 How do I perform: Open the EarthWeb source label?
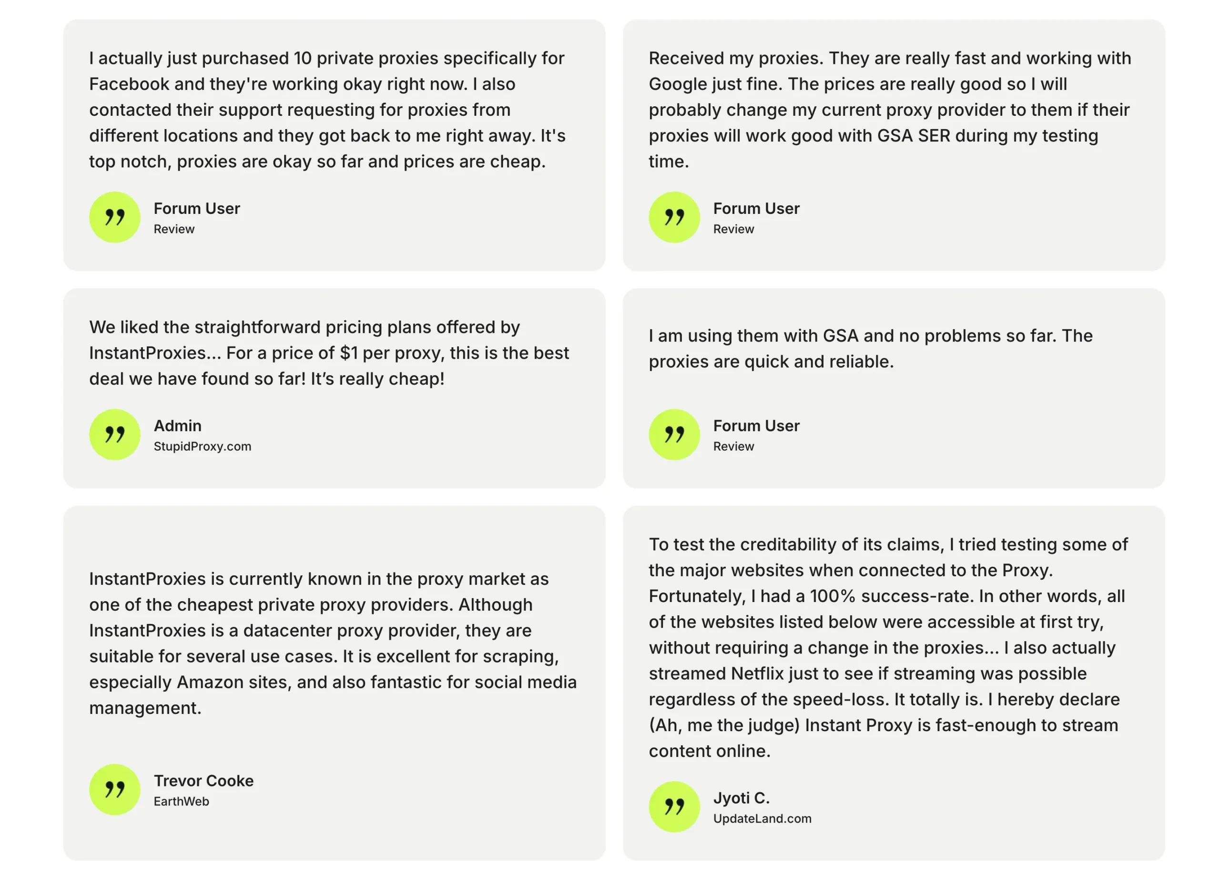pos(181,801)
